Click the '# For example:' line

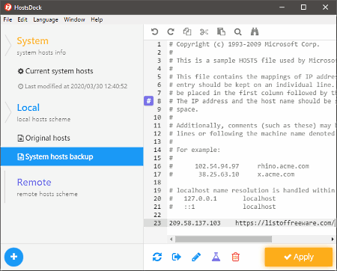(195, 150)
